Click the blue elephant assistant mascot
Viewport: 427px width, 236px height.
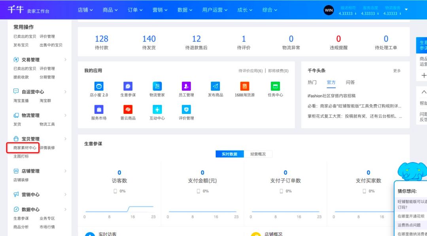[412, 171]
